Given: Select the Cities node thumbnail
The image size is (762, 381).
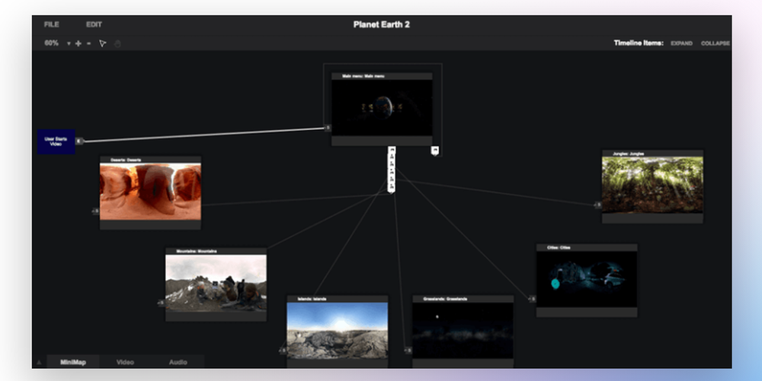Looking at the screenshot, I should click(587, 279).
